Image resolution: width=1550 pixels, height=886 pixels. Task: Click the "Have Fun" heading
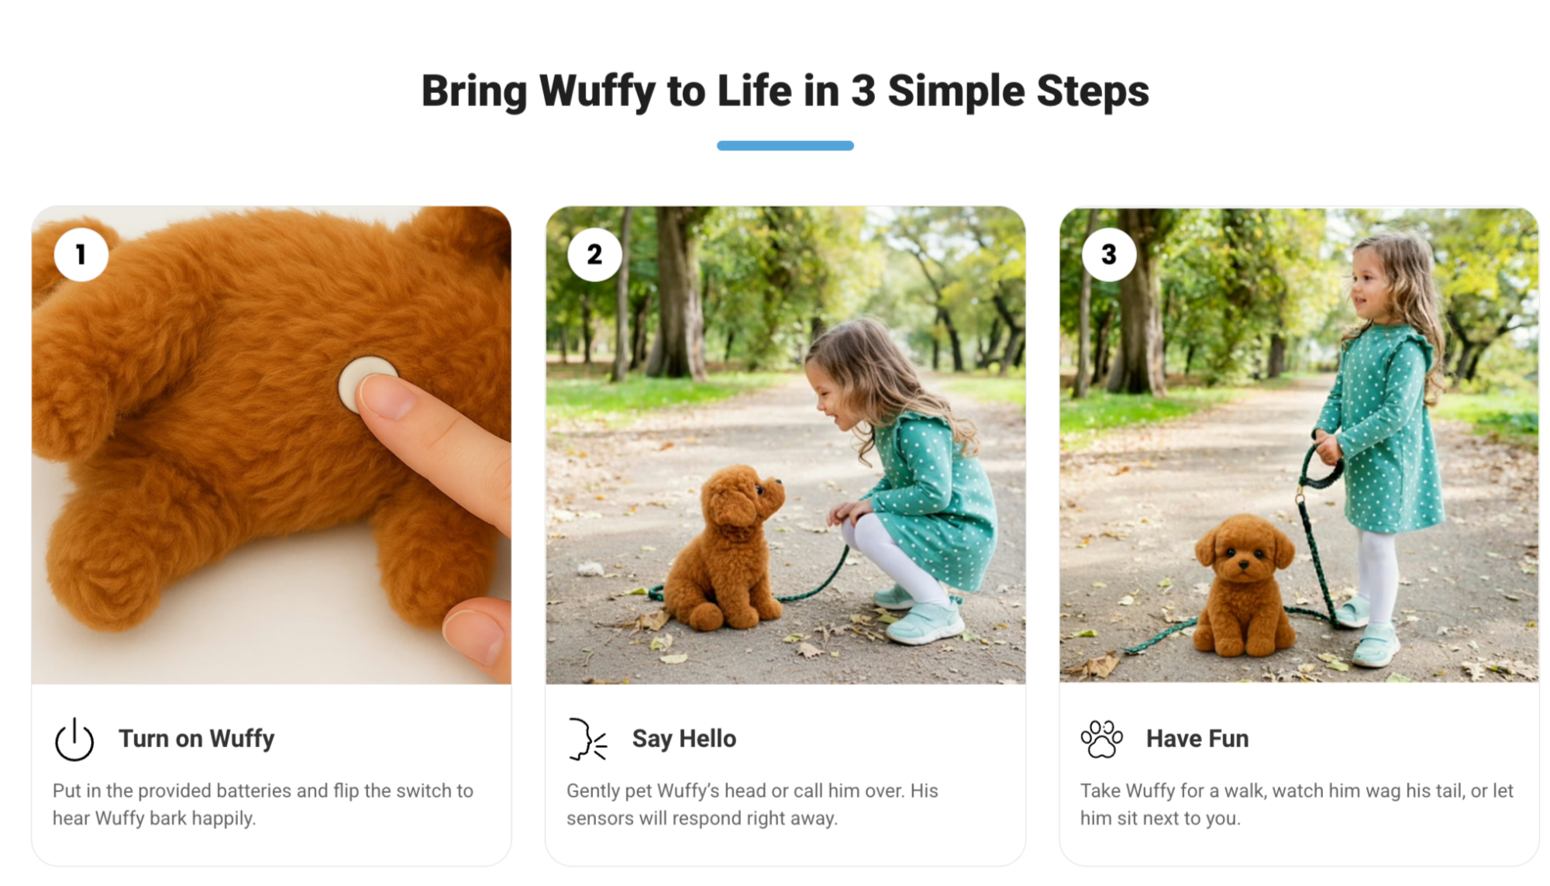pyautogui.click(x=1197, y=739)
